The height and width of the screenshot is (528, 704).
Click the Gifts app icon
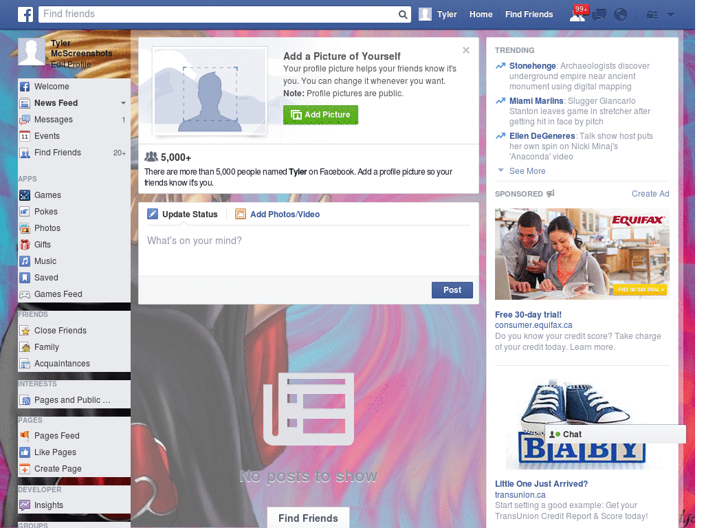[25, 245]
